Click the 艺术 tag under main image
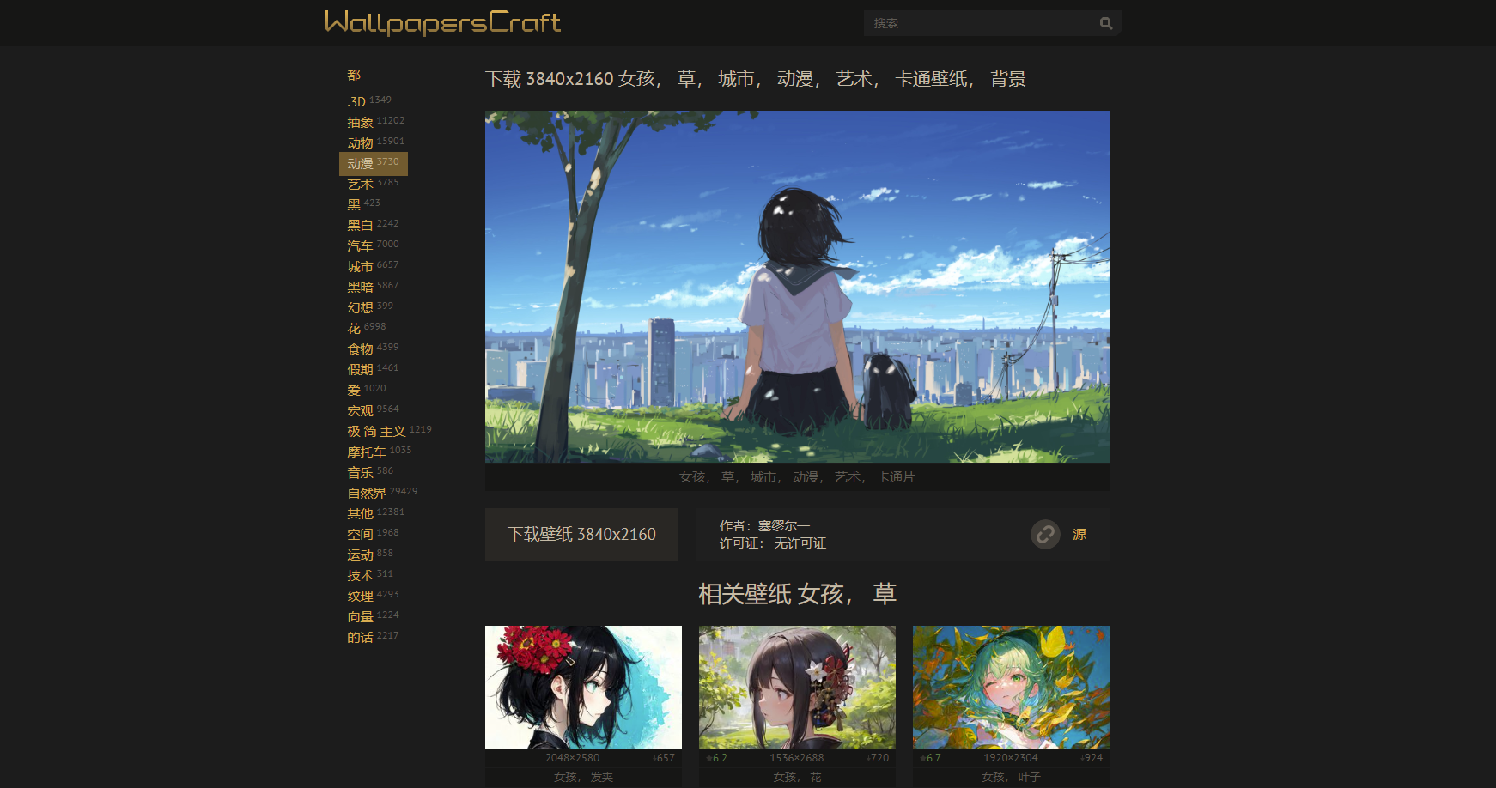Screen dimensions: 1496x788 point(848,477)
